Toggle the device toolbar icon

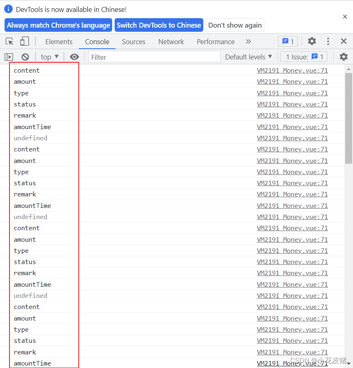tap(24, 41)
